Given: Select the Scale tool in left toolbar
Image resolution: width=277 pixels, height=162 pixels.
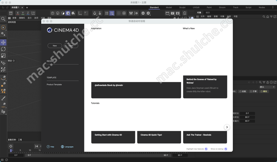Looking at the screenshot, I should pyautogui.click(x=3, y=56).
